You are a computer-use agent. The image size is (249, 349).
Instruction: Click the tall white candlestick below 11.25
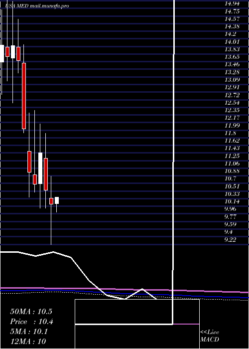(x=40, y=169)
